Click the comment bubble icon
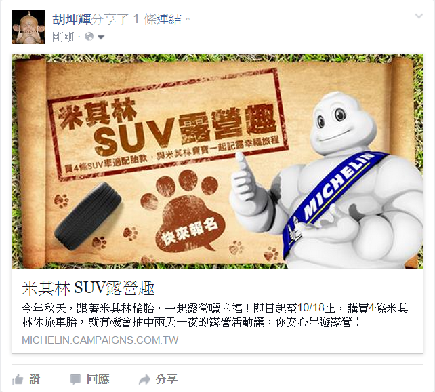The width and height of the screenshot is (435, 392). (75, 379)
